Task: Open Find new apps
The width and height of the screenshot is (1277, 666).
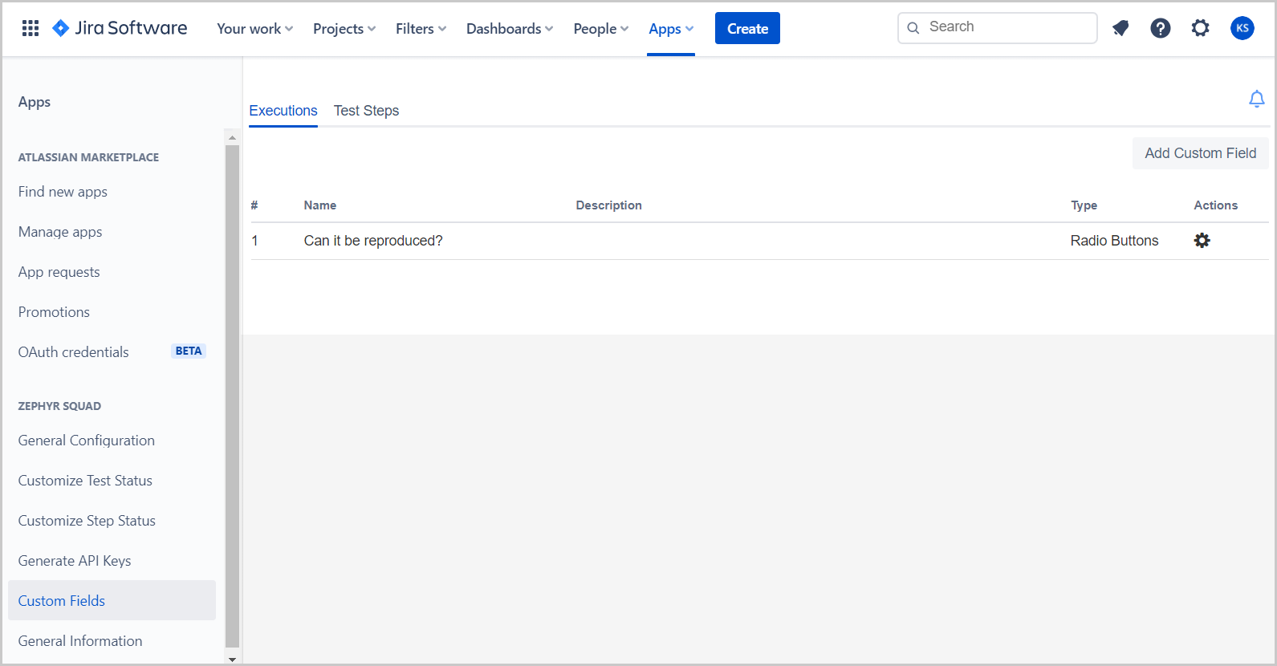Action: [63, 192]
